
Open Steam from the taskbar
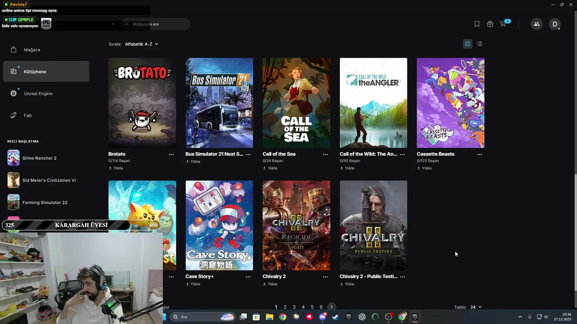[x=335, y=317]
